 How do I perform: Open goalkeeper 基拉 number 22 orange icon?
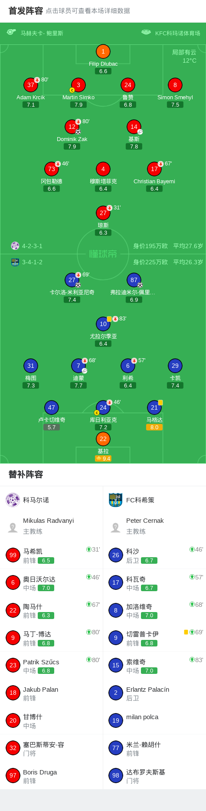coord(103,439)
